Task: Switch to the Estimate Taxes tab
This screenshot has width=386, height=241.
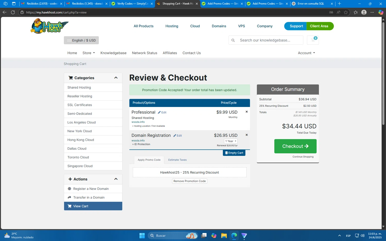Action: tap(178, 160)
